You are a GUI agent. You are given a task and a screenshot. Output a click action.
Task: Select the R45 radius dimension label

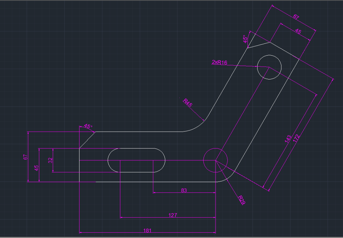point(187,103)
